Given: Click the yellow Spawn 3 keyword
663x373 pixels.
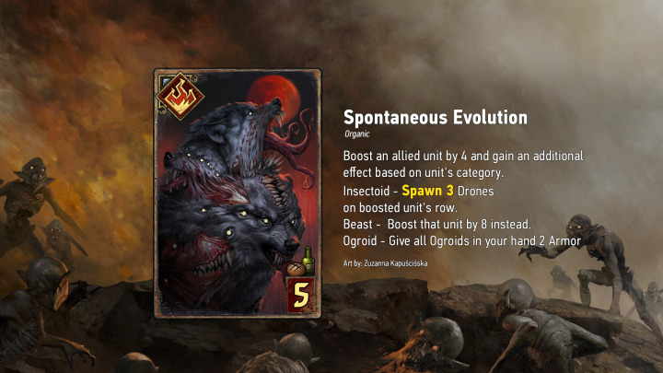Looking at the screenshot, I should coord(427,191).
